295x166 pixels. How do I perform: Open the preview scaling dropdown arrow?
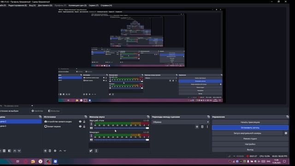tap(32, 106)
